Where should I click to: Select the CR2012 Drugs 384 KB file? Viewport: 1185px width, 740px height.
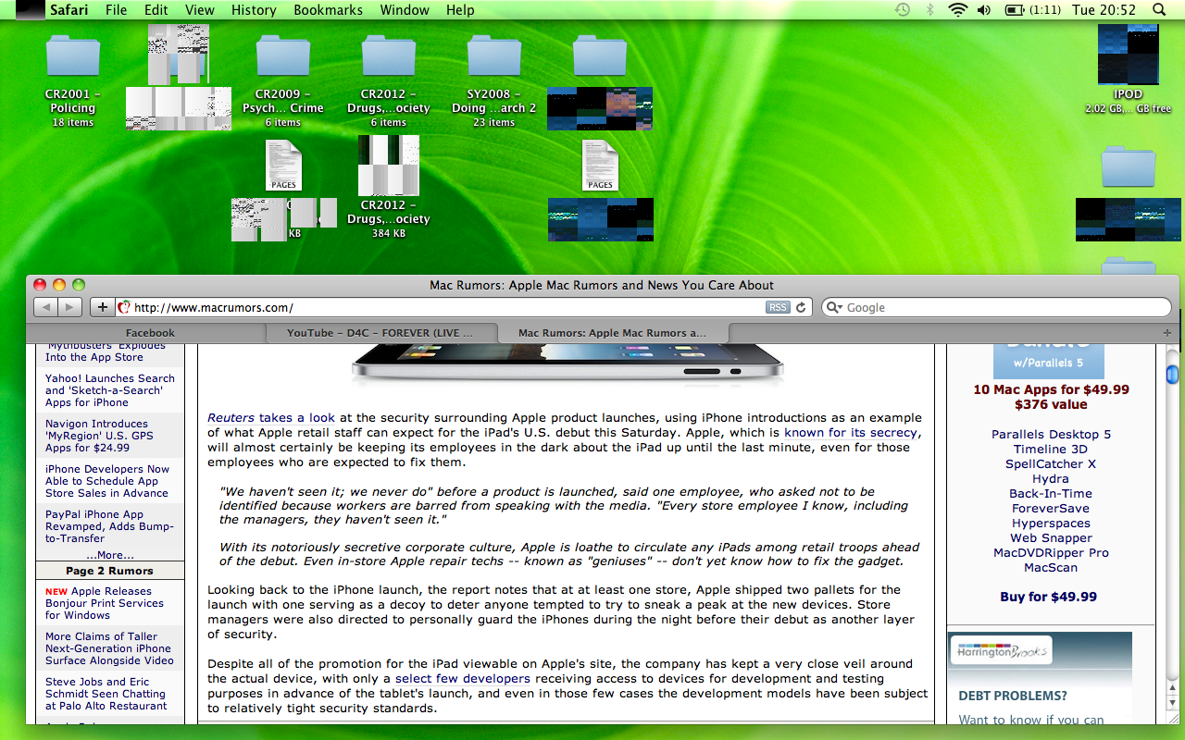(x=389, y=166)
